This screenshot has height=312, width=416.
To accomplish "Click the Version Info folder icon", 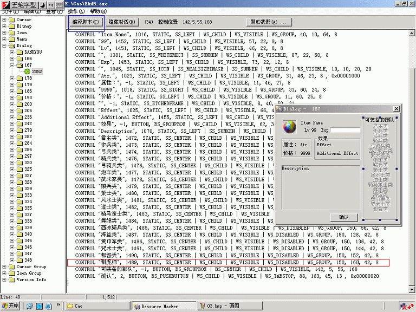I will (x=11, y=279).
